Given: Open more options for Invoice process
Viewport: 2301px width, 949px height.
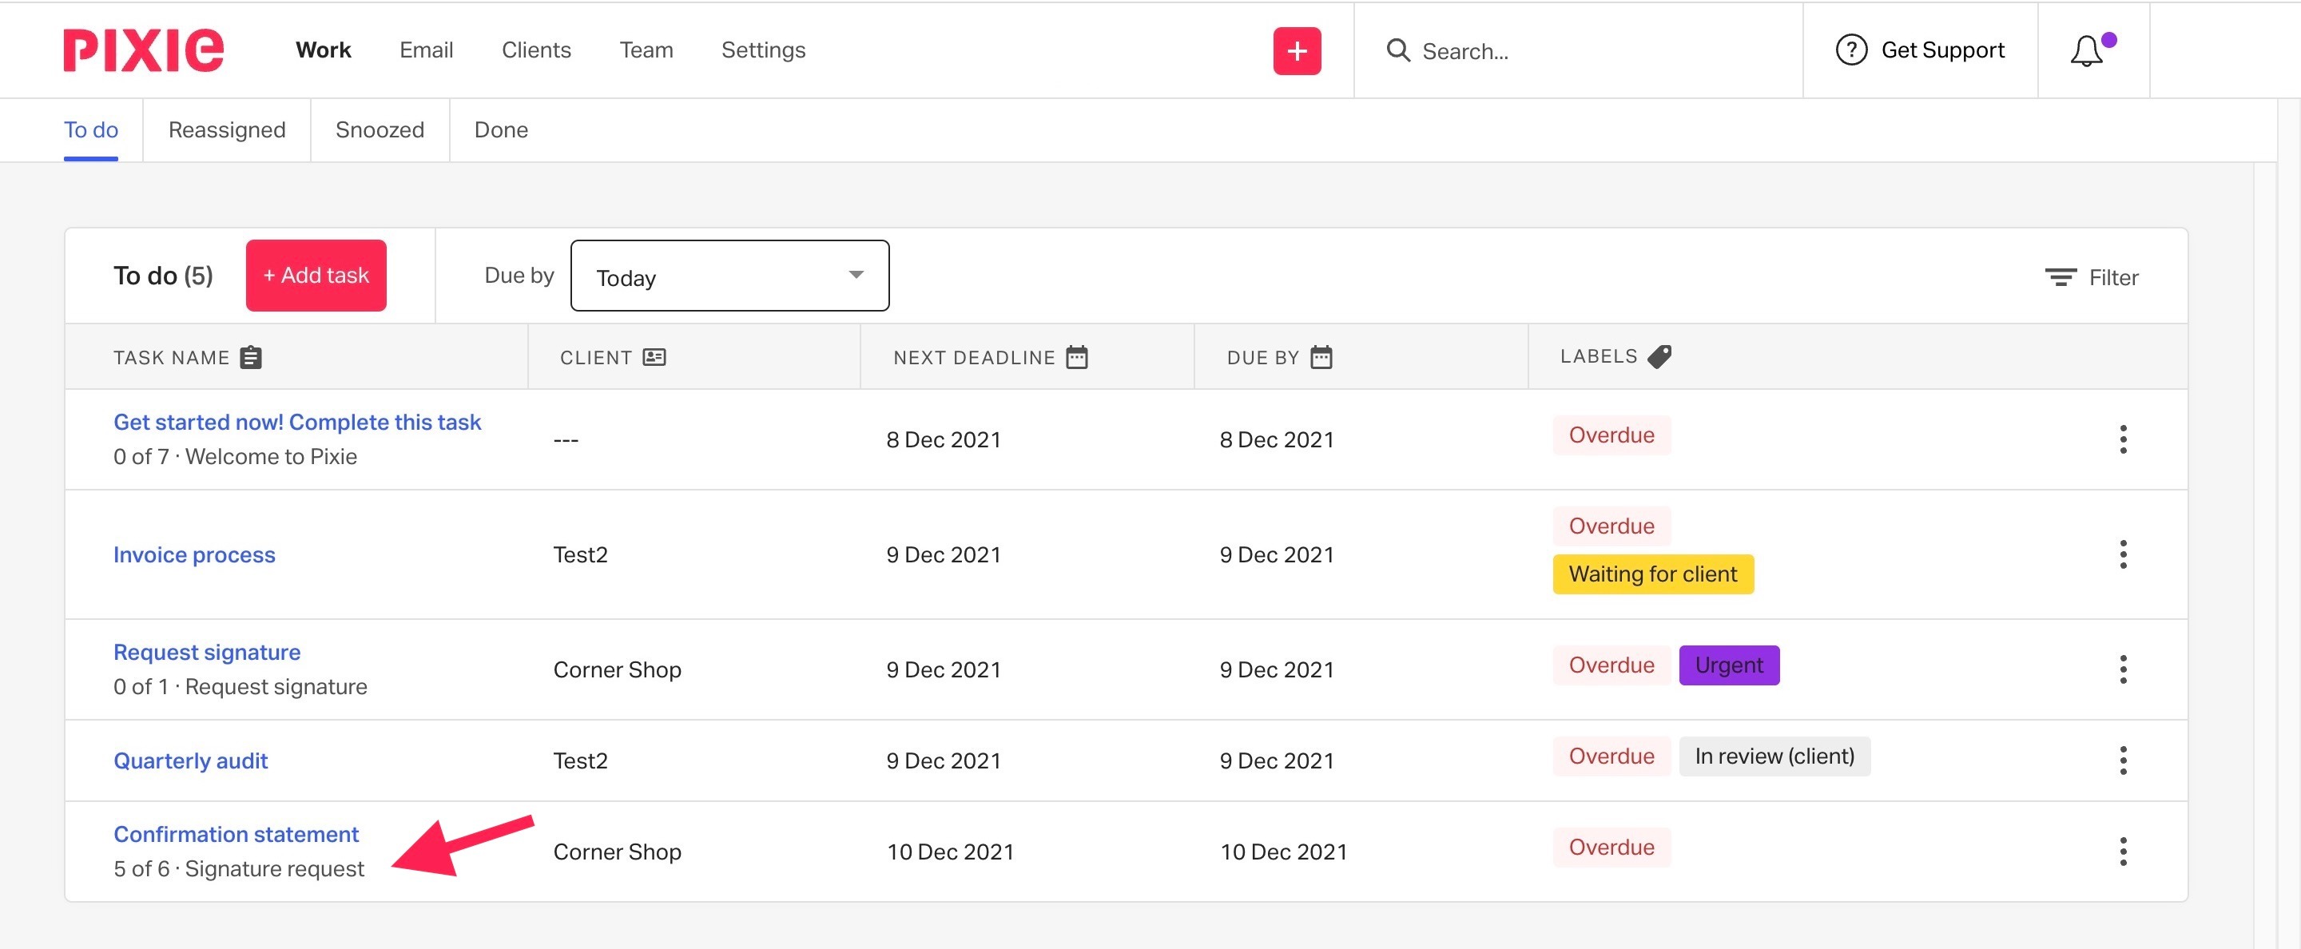Looking at the screenshot, I should pos(2122,554).
